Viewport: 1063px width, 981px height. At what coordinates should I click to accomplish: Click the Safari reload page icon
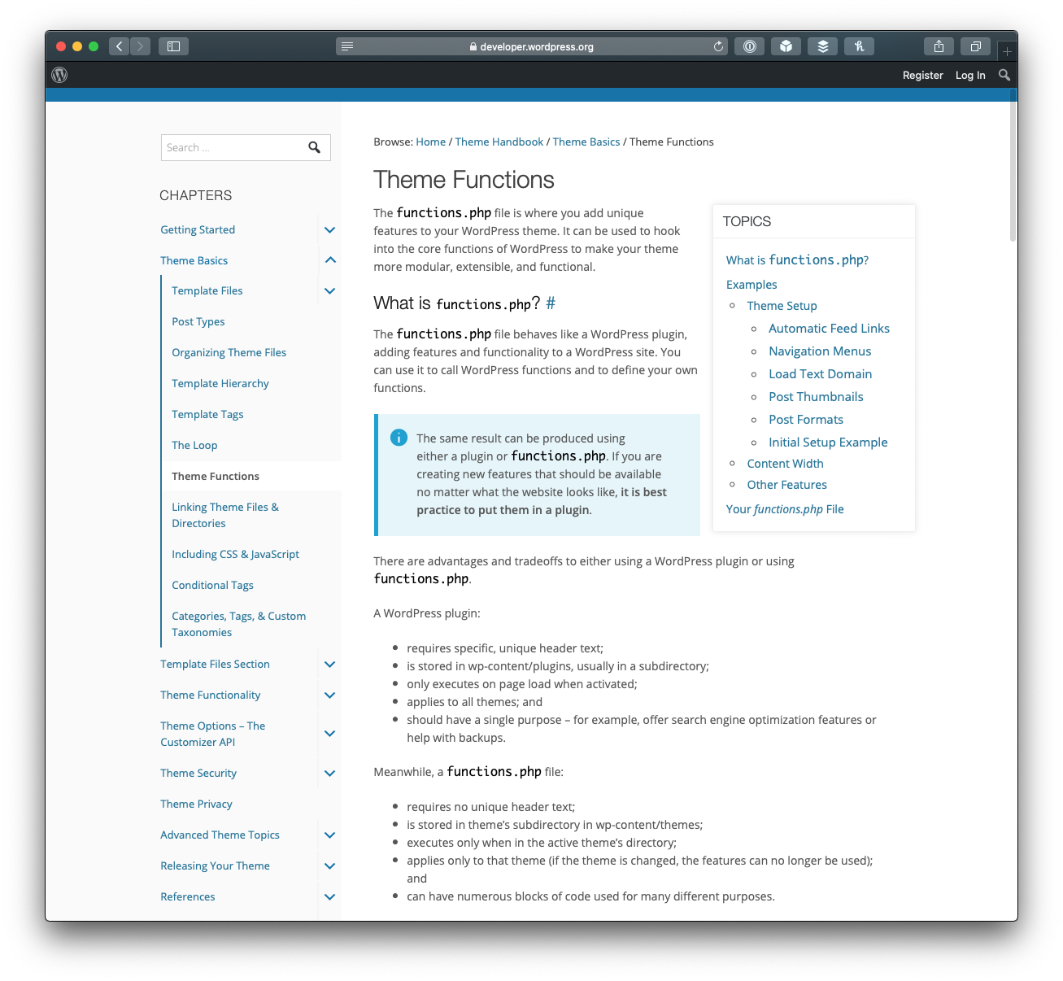click(x=718, y=46)
